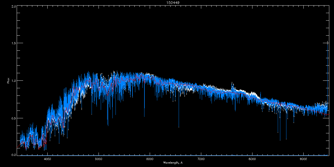334x167 pixels.
Task: Select the 6000 tick label on x-axis
Action: (150, 159)
